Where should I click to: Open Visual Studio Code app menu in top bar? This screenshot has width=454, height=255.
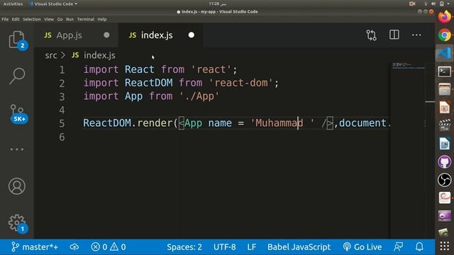pyautogui.click(x=53, y=4)
